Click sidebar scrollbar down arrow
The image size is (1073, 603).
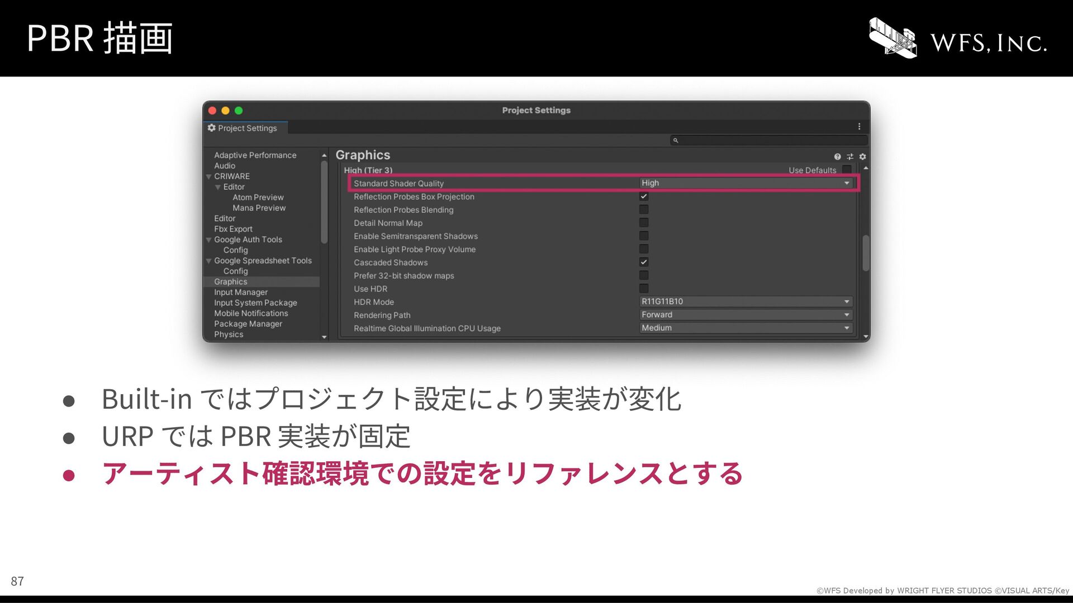point(324,337)
